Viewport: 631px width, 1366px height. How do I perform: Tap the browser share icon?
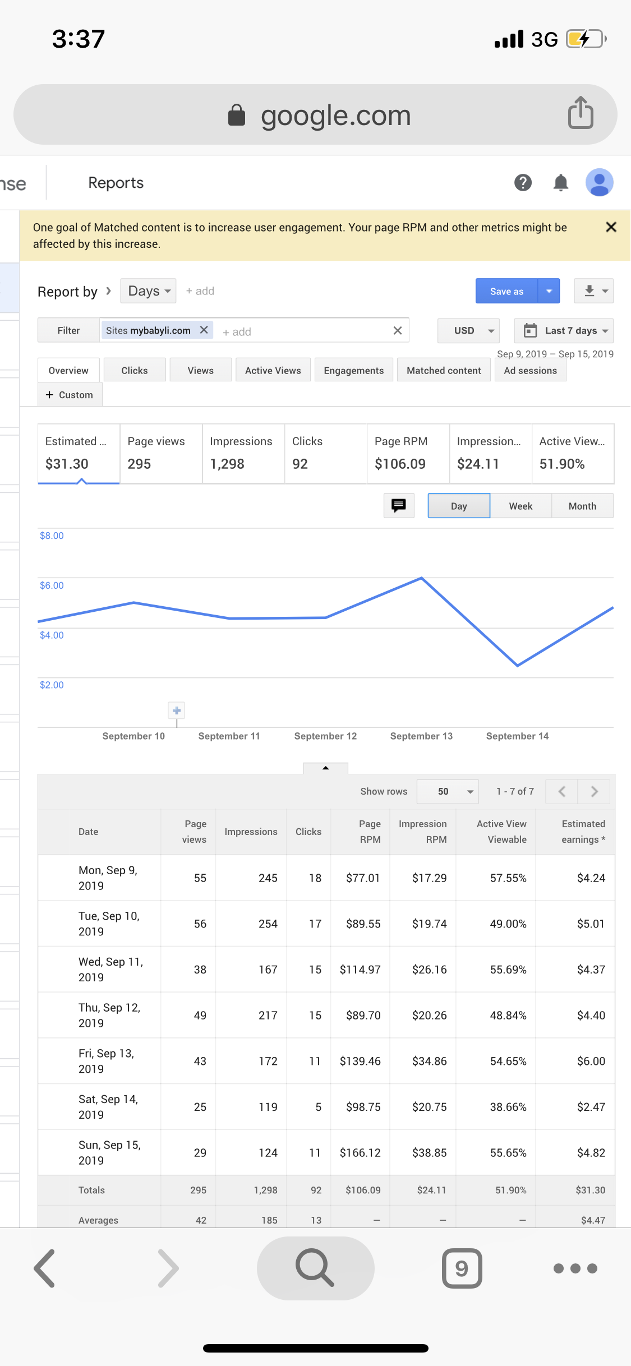click(x=581, y=113)
